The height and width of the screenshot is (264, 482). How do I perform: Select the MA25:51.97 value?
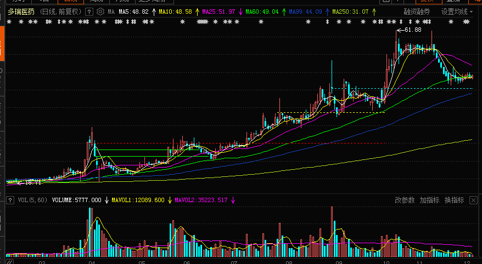218,12
